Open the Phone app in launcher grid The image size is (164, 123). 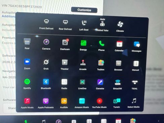[x=101, y=46]
